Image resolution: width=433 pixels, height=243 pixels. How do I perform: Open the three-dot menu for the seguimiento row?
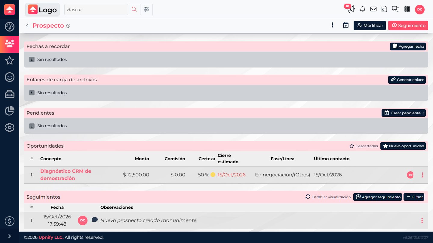pyautogui.click(x=422, y=220)
